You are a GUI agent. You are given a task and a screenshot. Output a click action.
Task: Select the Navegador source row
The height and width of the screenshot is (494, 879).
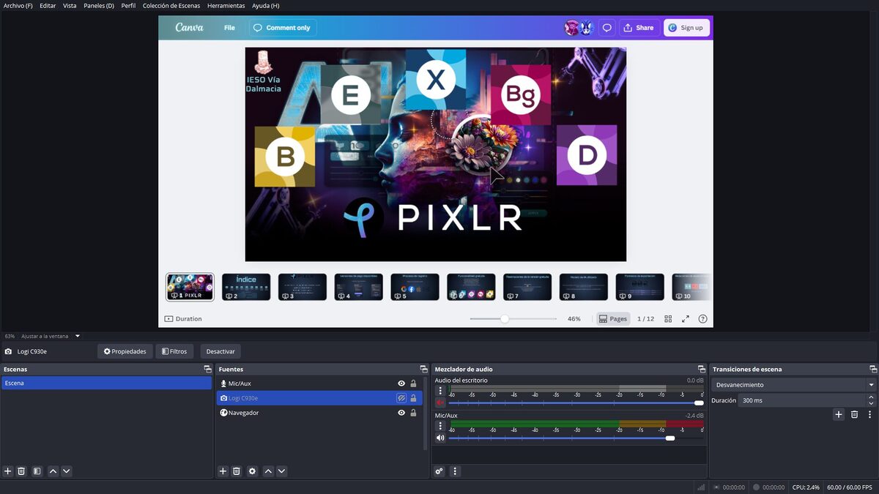point(319,413)
